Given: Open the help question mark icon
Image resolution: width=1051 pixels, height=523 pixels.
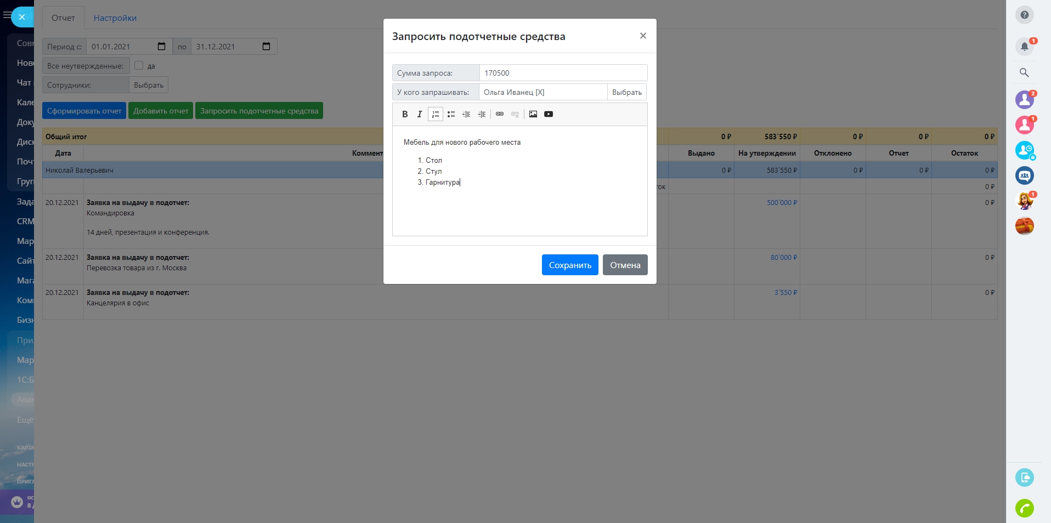Looking at the screenshot, I should point(1024,15).
